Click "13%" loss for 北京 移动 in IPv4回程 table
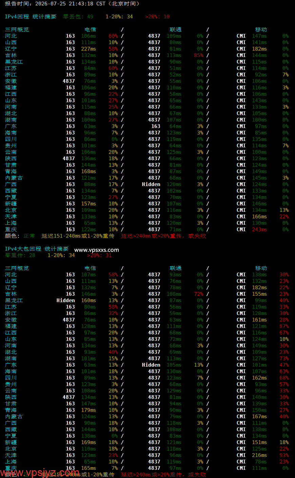 pos(284,210)
